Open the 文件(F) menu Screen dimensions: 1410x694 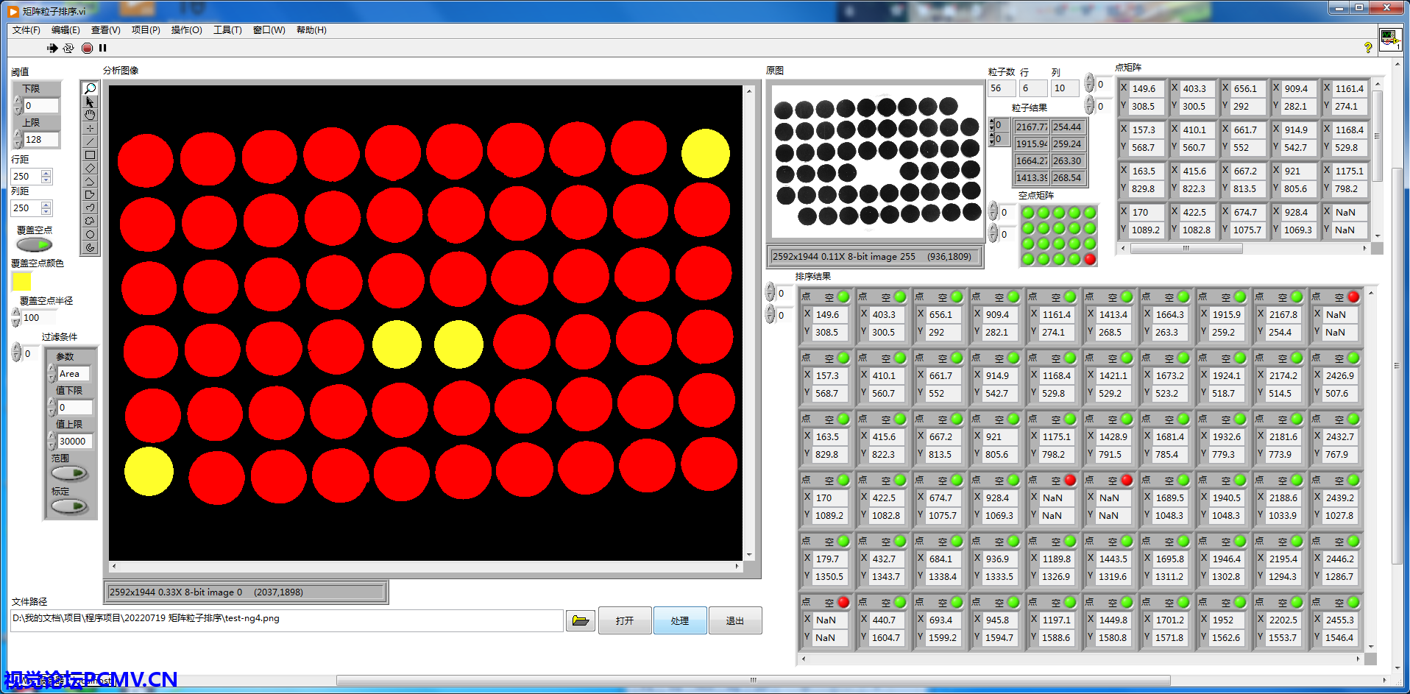(x=26, y=30)
